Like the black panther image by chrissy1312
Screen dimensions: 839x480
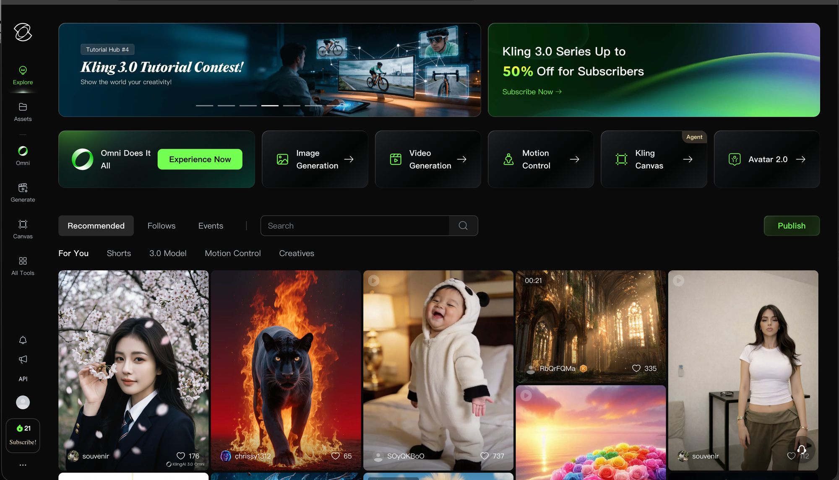336,456
